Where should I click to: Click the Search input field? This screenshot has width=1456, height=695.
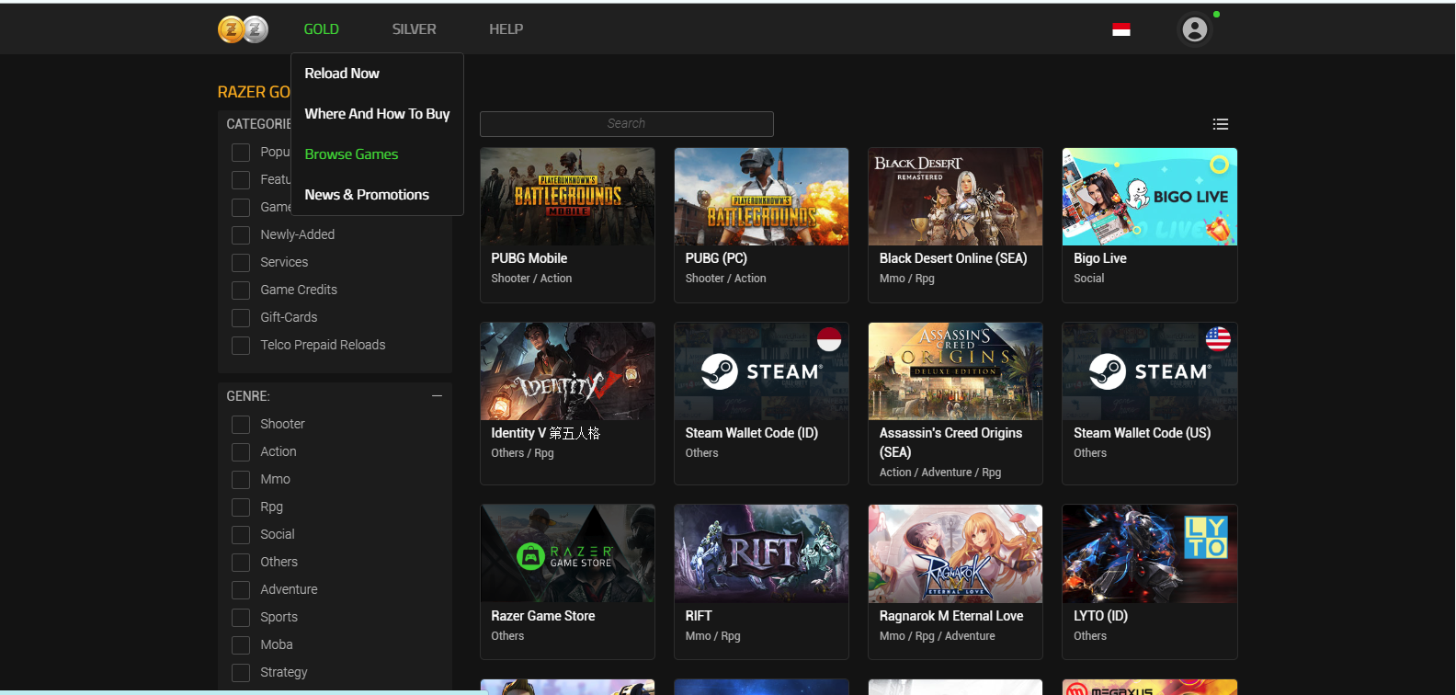click(626, 123)
